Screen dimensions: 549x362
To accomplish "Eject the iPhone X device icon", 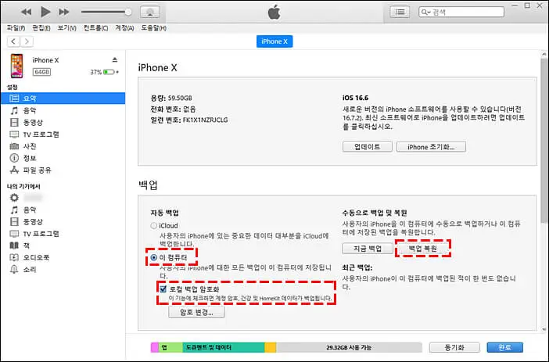I will [114, 60].
